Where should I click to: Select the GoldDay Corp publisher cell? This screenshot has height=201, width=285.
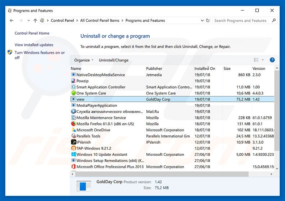158,99
